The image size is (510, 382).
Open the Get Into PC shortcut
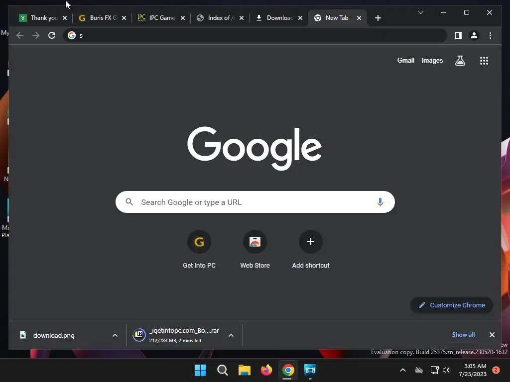[199, 242]
